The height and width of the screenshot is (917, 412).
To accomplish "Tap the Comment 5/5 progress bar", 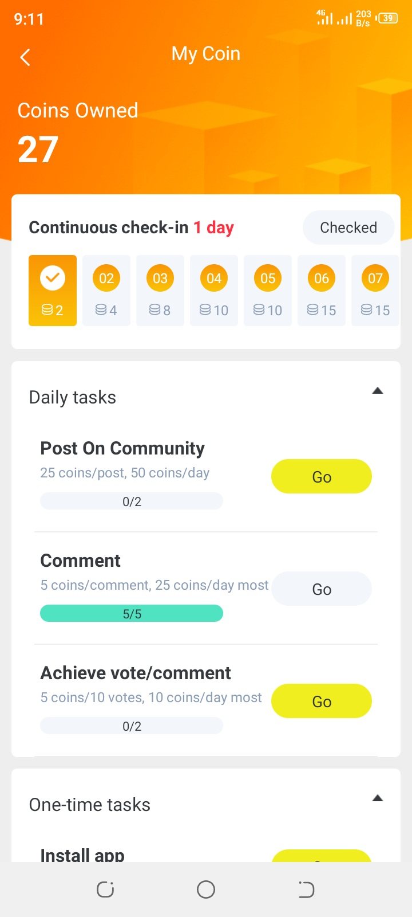I will click(132, 614).
